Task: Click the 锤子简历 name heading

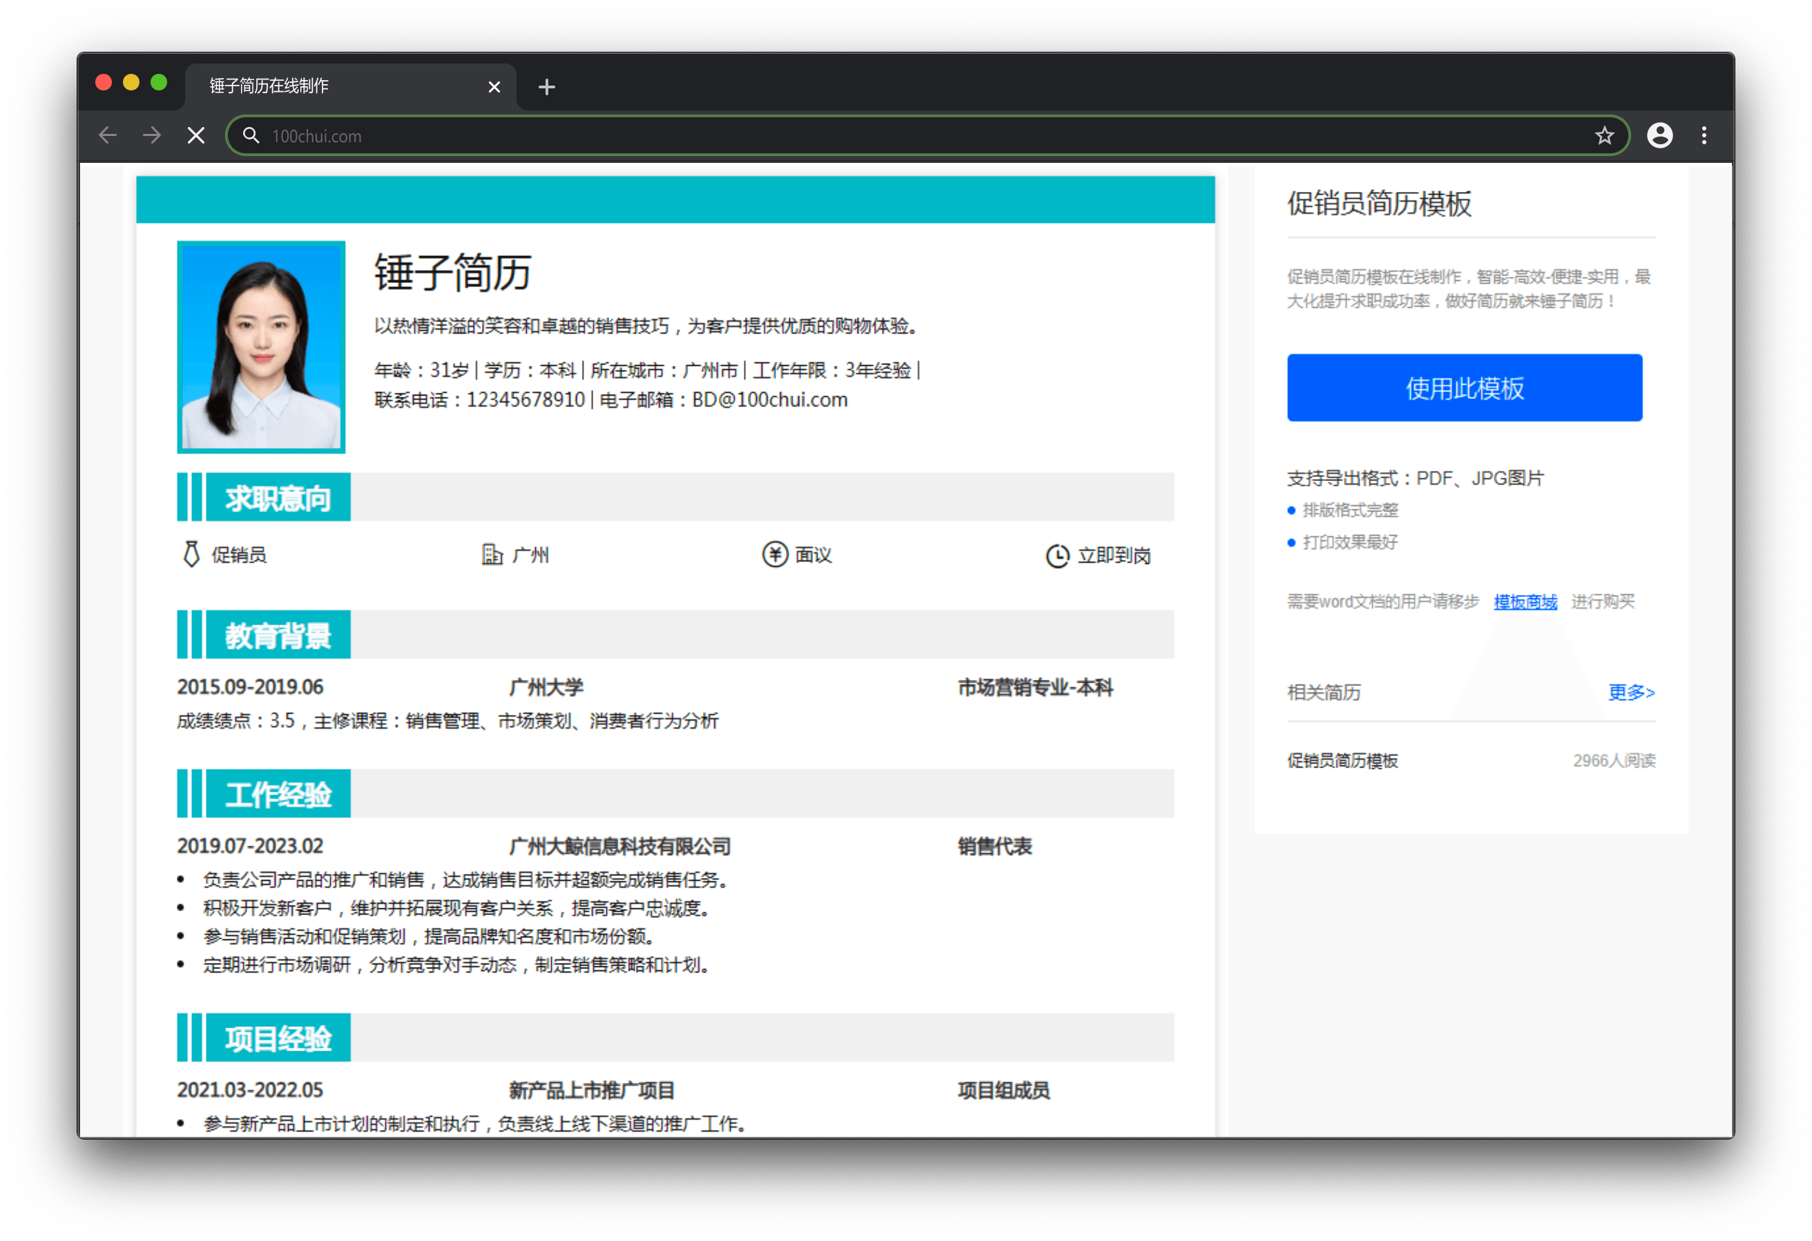Action: (452, 272)
